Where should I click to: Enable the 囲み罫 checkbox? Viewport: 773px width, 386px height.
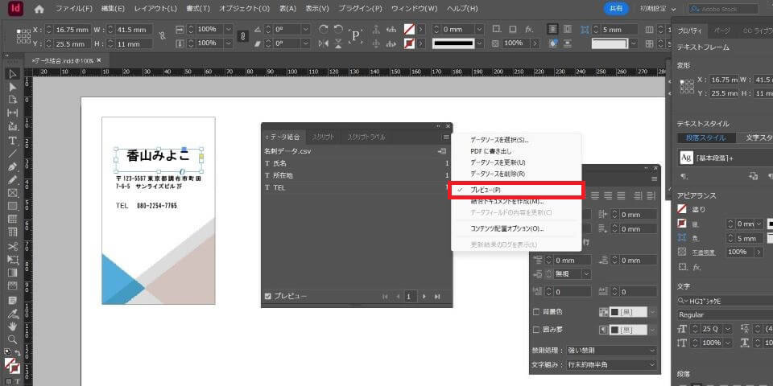click(537, 331)
